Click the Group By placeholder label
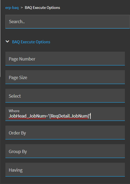Screen dimensions: 130x184 click(x=18, y=151)
